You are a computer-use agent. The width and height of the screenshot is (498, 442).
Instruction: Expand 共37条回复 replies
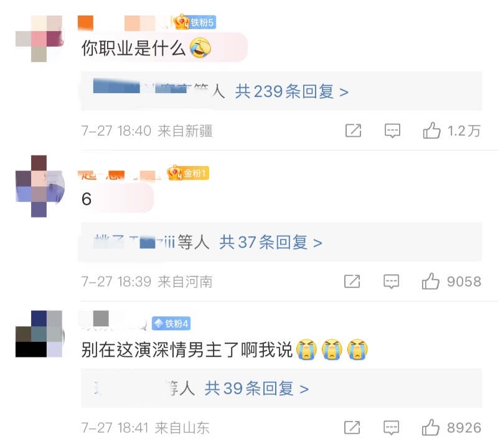(271, 242)
